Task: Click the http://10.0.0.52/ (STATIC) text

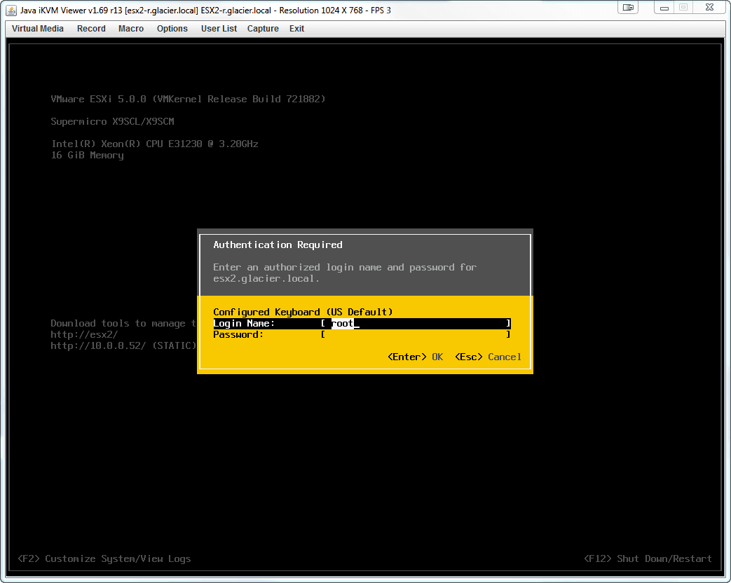Action: [123, 345]
